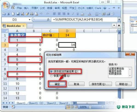
Task: Click the Save icon in toolbar
Action: click(x=18, y=14)
